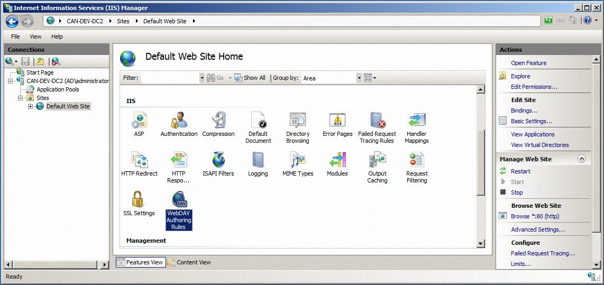Screen dimensions: 604x285
Task: Open the Default Document feature
Action: point(258,127)
